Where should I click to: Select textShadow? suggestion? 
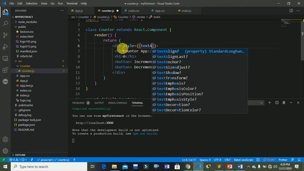(199, 73)
